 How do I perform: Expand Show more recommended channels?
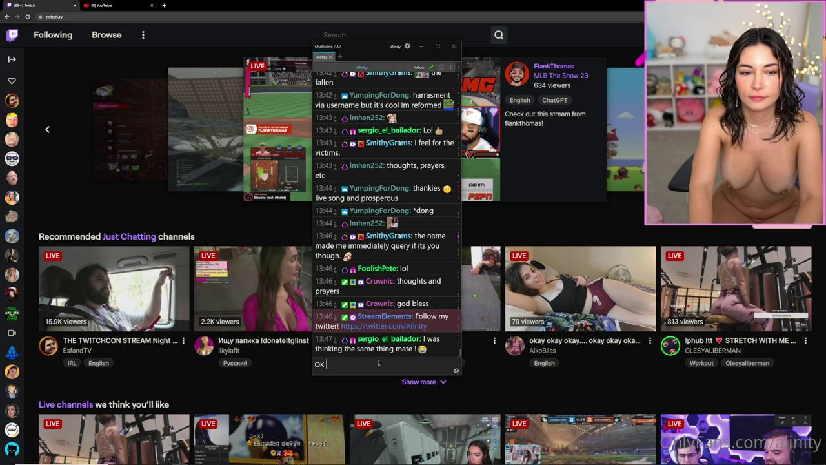click(x=423, y=382)
